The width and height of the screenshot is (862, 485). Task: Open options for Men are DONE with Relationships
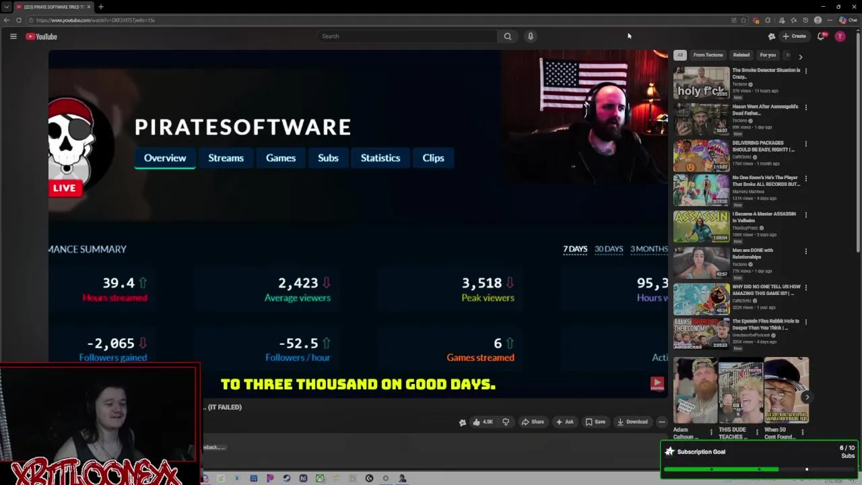(805, 251)
